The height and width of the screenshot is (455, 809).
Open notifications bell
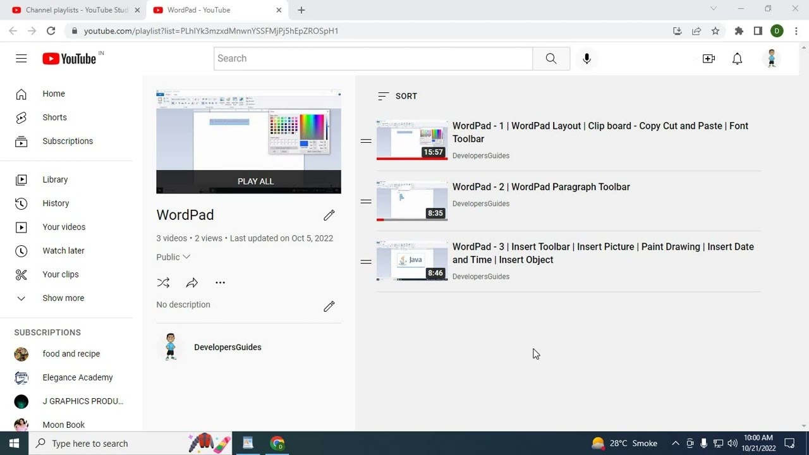click(x=737, y=59)
